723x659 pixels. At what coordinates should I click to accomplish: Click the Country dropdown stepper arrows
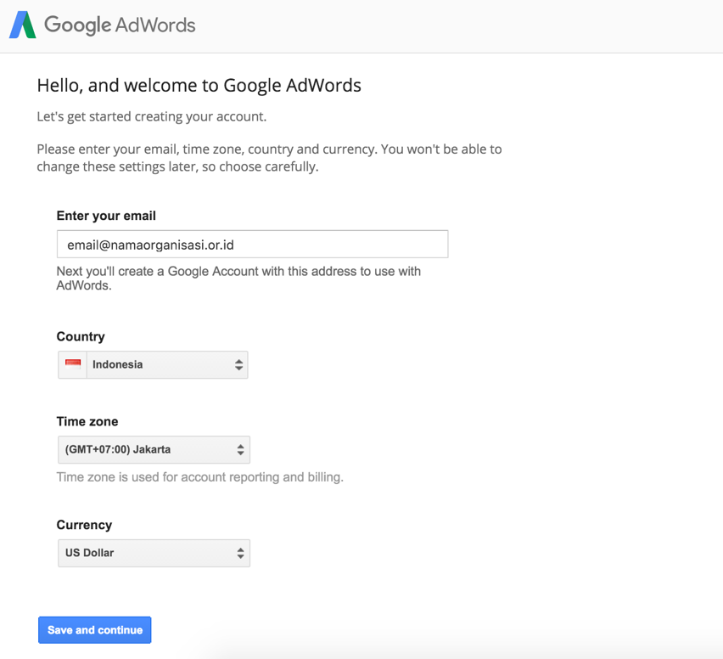pos(238,364)
